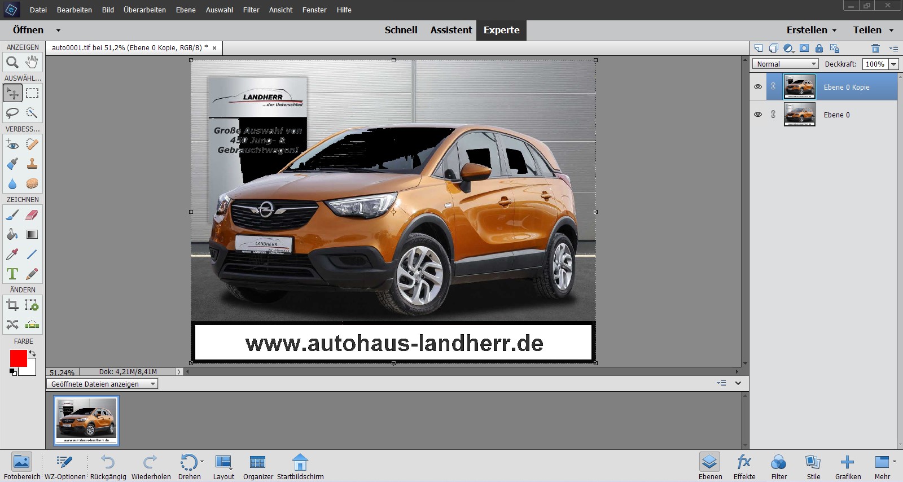903x482 pixels.
Task: Open the Normal blend mode dropdown
Action: tap(785, 64)
